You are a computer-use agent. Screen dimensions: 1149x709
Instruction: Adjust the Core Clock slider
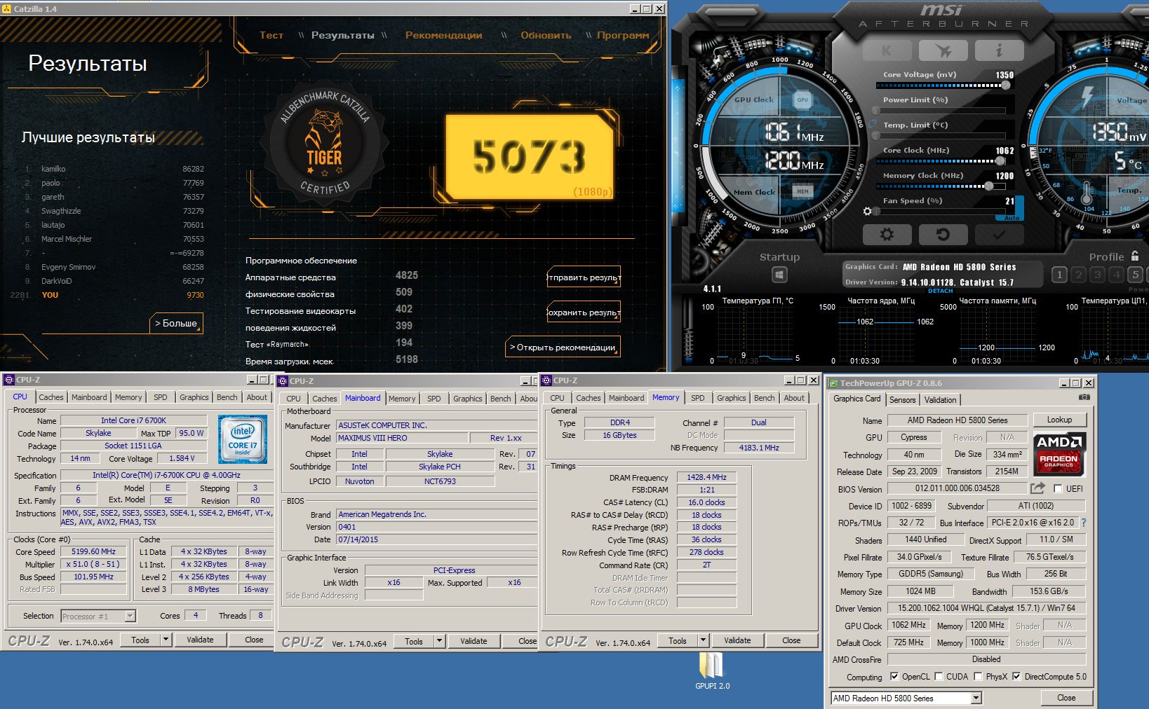click(940, 161)
